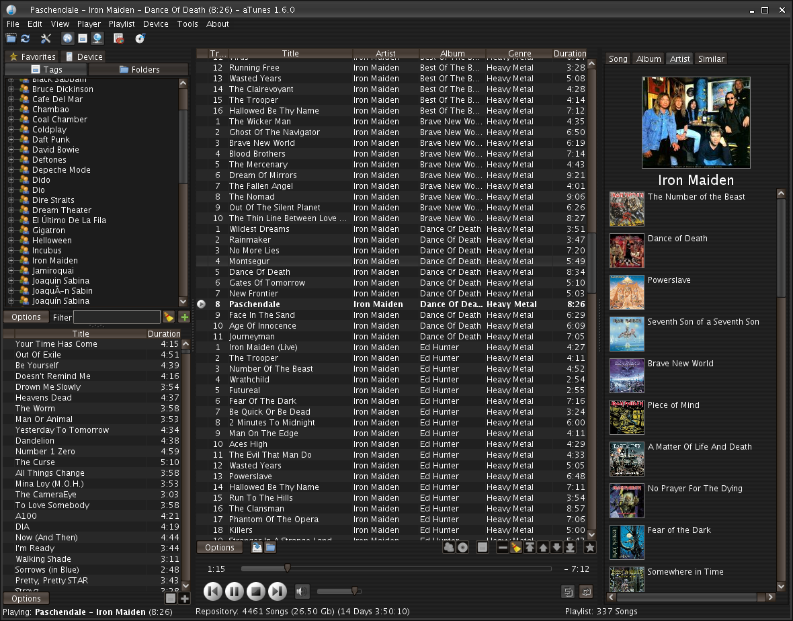This screenshot has height=621, width=793.
Task: Pause playback with the pause button
Action: click(234, 591)
